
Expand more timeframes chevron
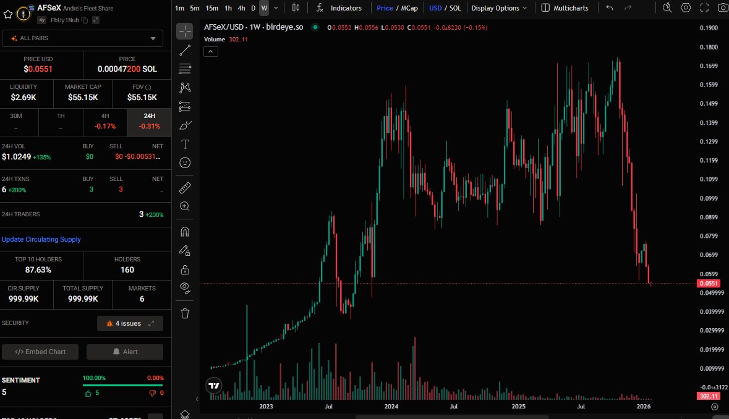(x=276, y=8)
